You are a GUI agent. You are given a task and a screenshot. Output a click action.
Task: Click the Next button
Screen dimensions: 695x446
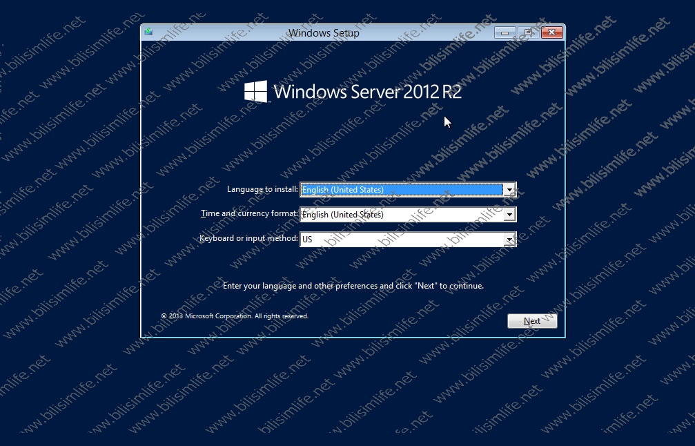pyautogui.click(x=532, y=321)
